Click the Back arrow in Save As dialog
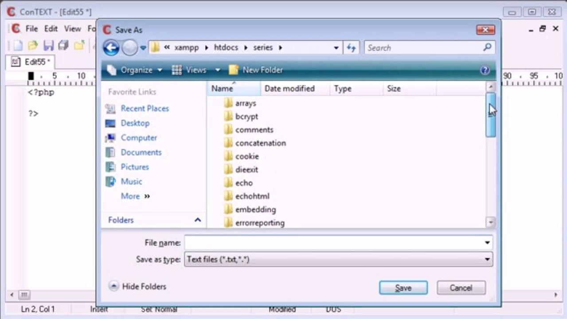This screenshot has width=567, height=319. (111, 47)
